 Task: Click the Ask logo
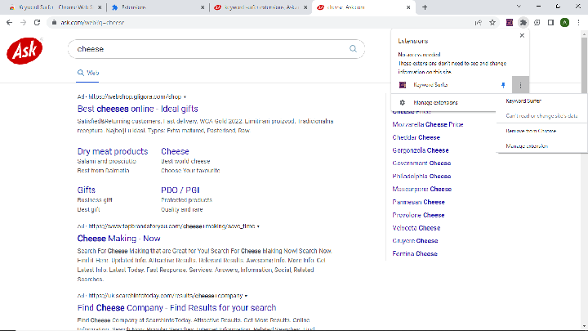[24, 51]
